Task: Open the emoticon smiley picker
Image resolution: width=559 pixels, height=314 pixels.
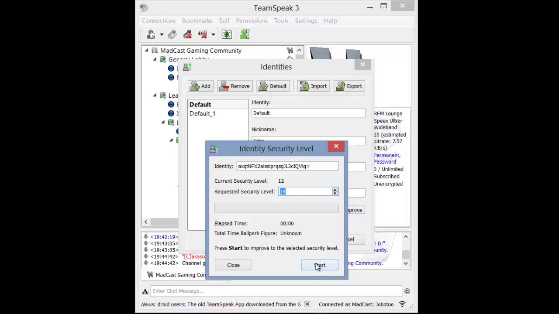Action: pos(407,291)
